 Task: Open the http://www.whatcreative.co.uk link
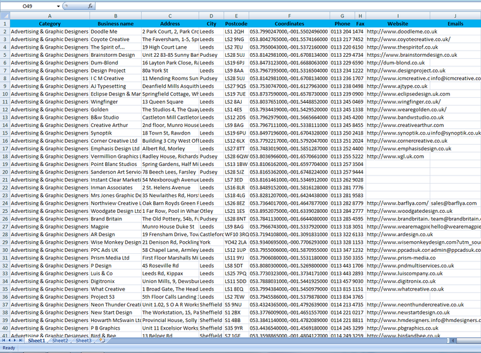[405, 289]
